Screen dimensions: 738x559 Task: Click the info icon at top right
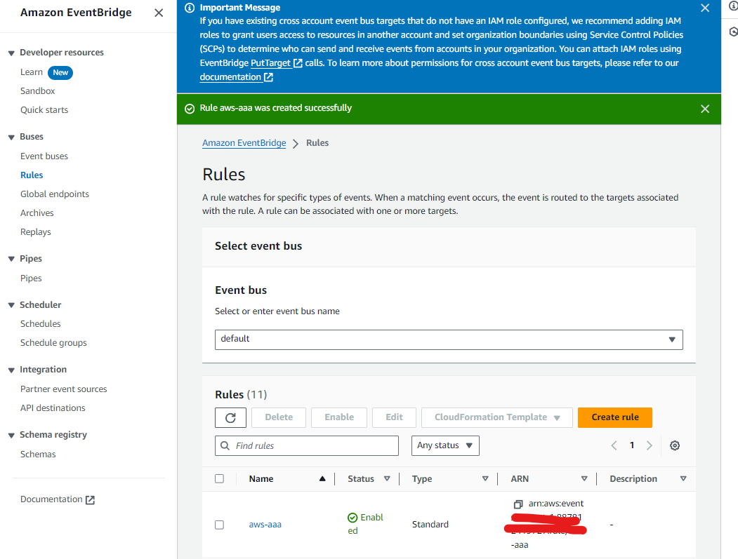pos(733,6)
